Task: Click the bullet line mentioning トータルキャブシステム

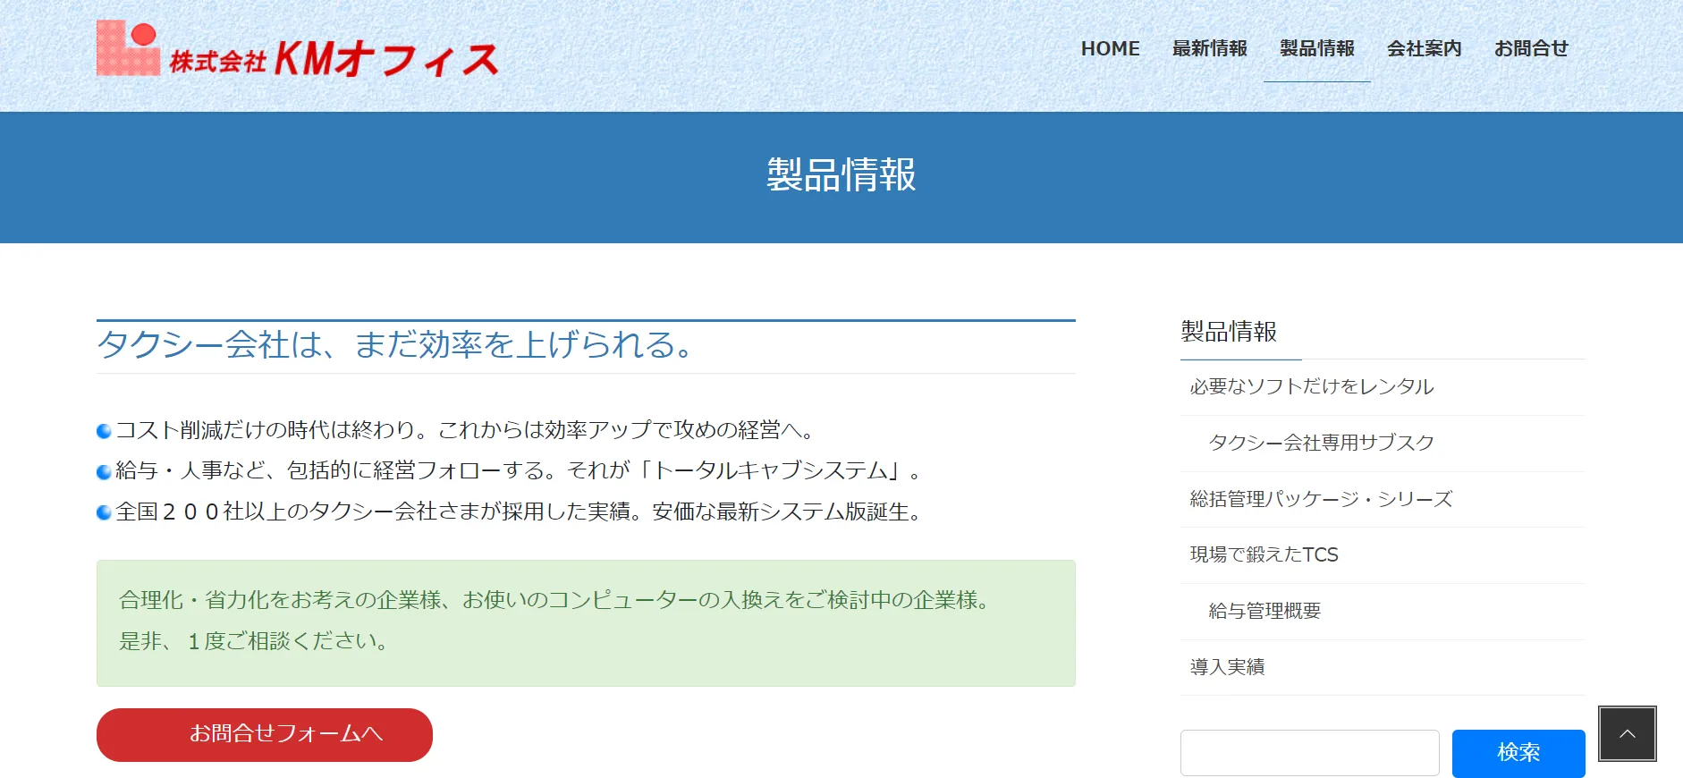Action: point(511,470)
